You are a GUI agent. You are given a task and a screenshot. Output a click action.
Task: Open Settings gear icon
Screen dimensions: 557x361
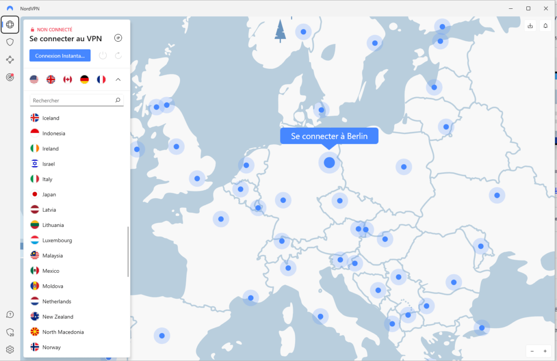[10, 349]
